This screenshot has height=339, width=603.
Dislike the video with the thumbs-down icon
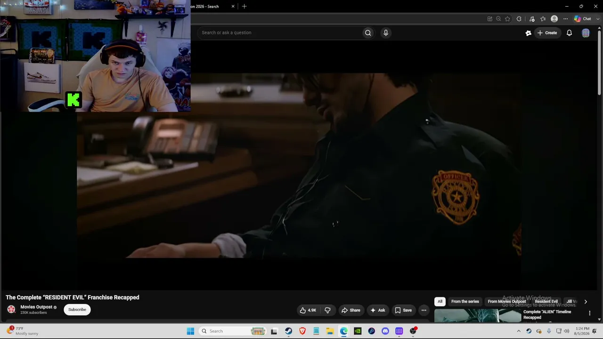click(x=327, y=310)
